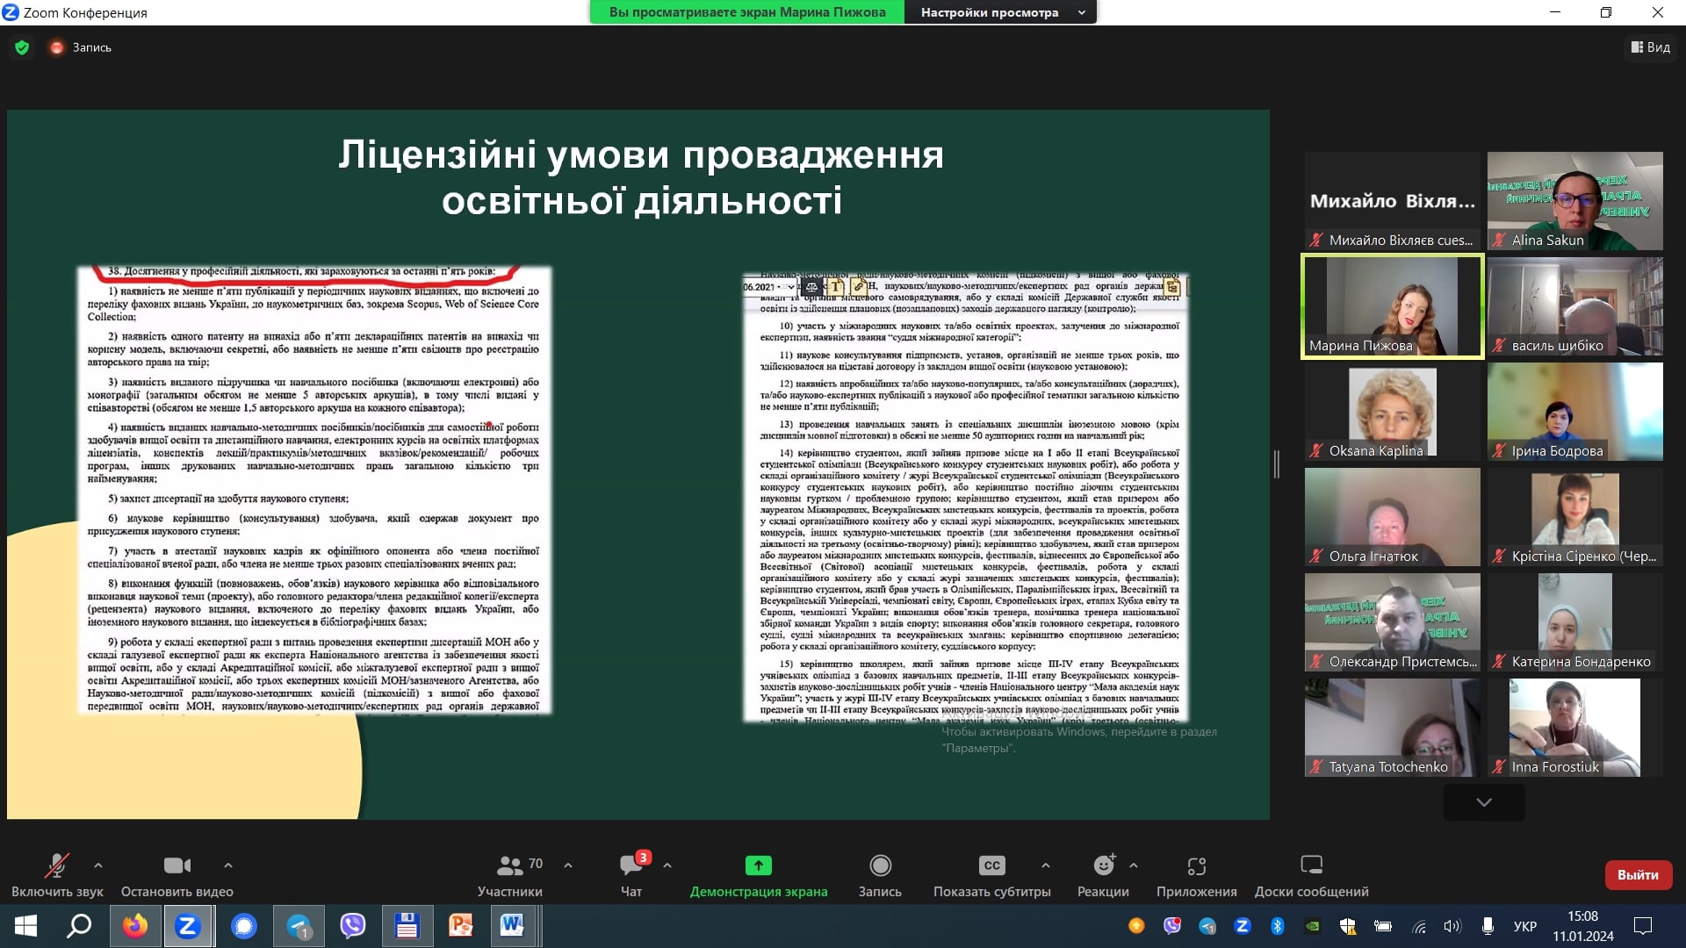
Task: Unmute microphone with Включить звук
Action: click(x=57, y=875)
